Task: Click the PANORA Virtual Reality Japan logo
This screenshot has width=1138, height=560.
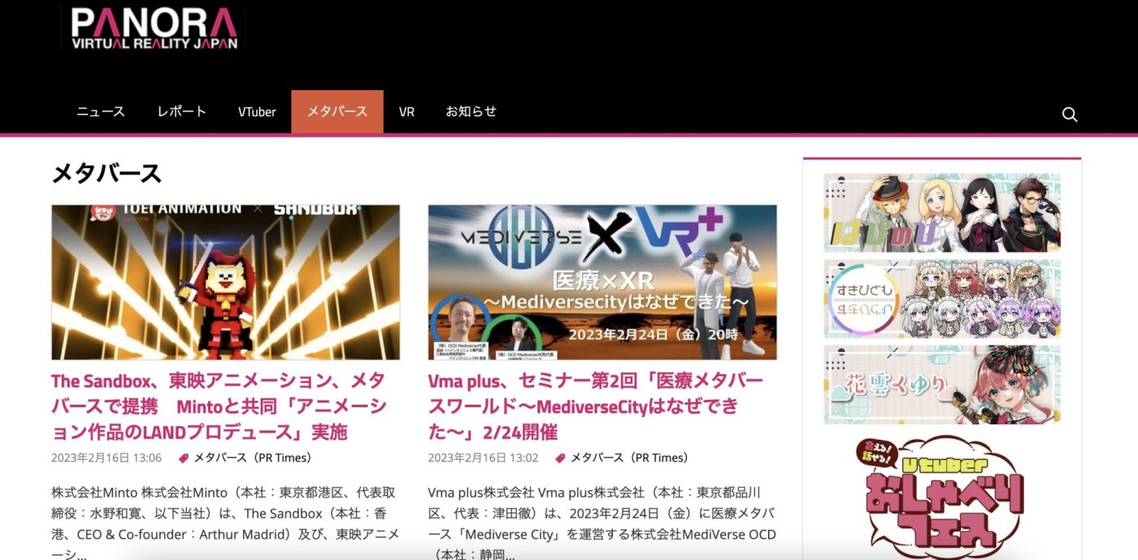Action: click(x=153, y=29)
